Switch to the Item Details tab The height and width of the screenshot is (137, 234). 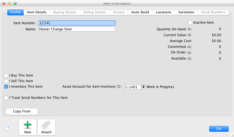click(x=37, y=12)
